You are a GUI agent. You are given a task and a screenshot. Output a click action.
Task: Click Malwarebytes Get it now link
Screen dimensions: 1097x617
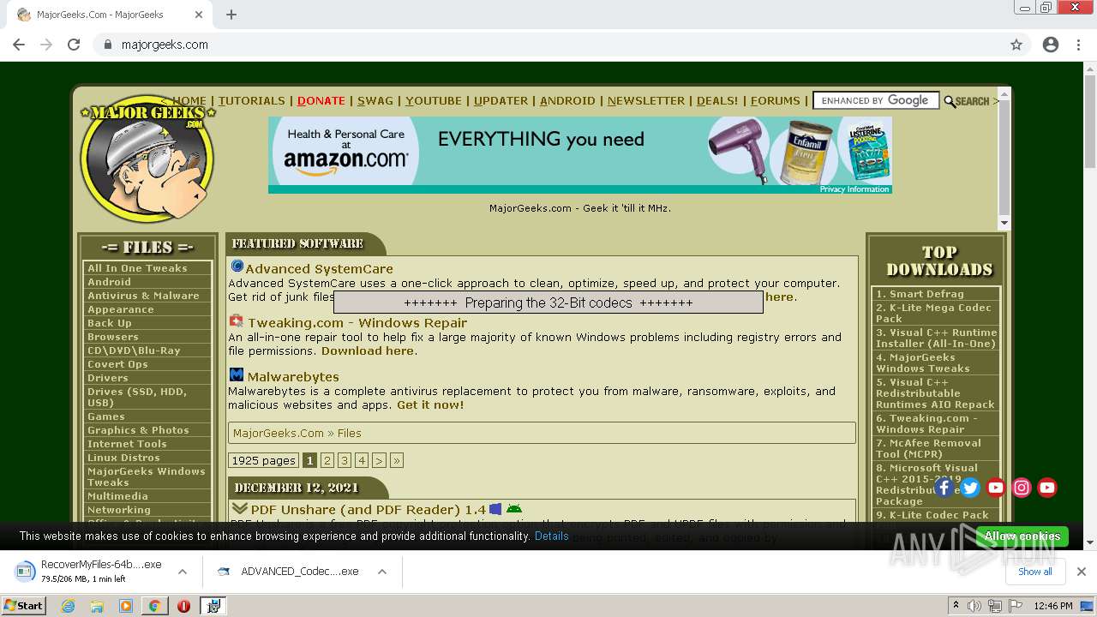click(x=430, y=404)
